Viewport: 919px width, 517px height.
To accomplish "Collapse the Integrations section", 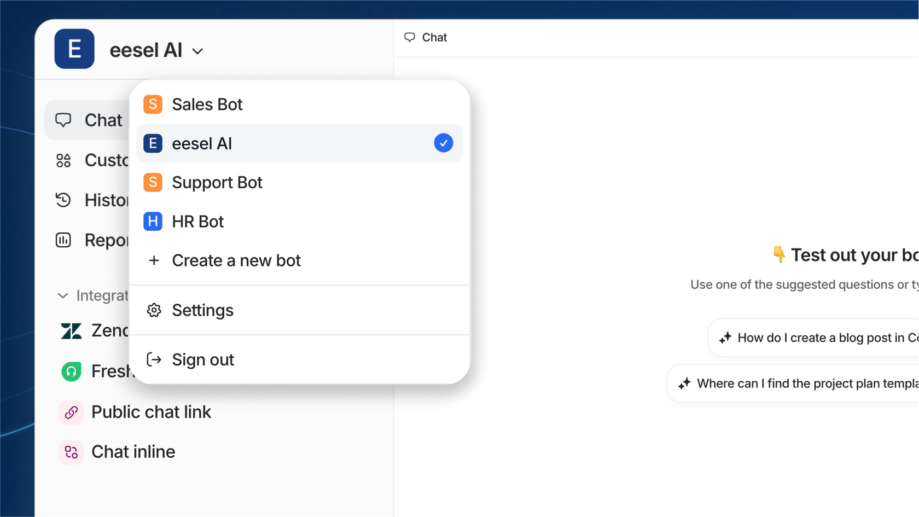I will point(62,295).
